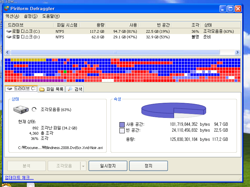The image size is (250, 187).
Task: Open the 도움말(H) menu
Action: coord(51,16)
